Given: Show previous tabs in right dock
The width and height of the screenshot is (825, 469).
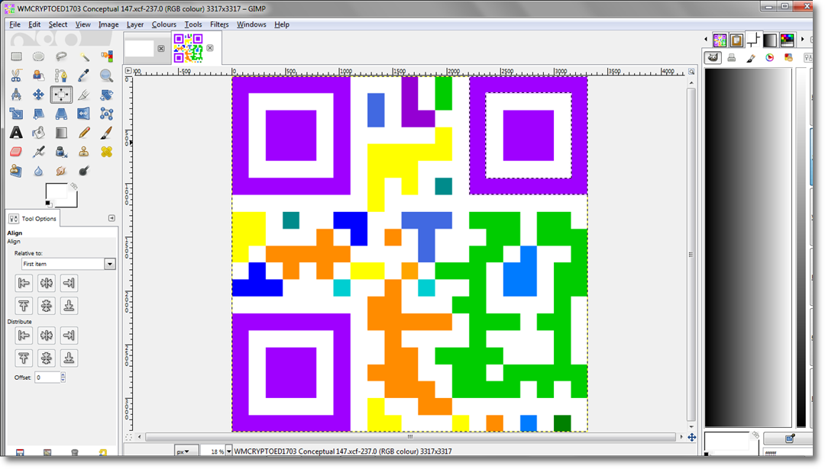Looking at the screenshot, I should pos(706,40).
